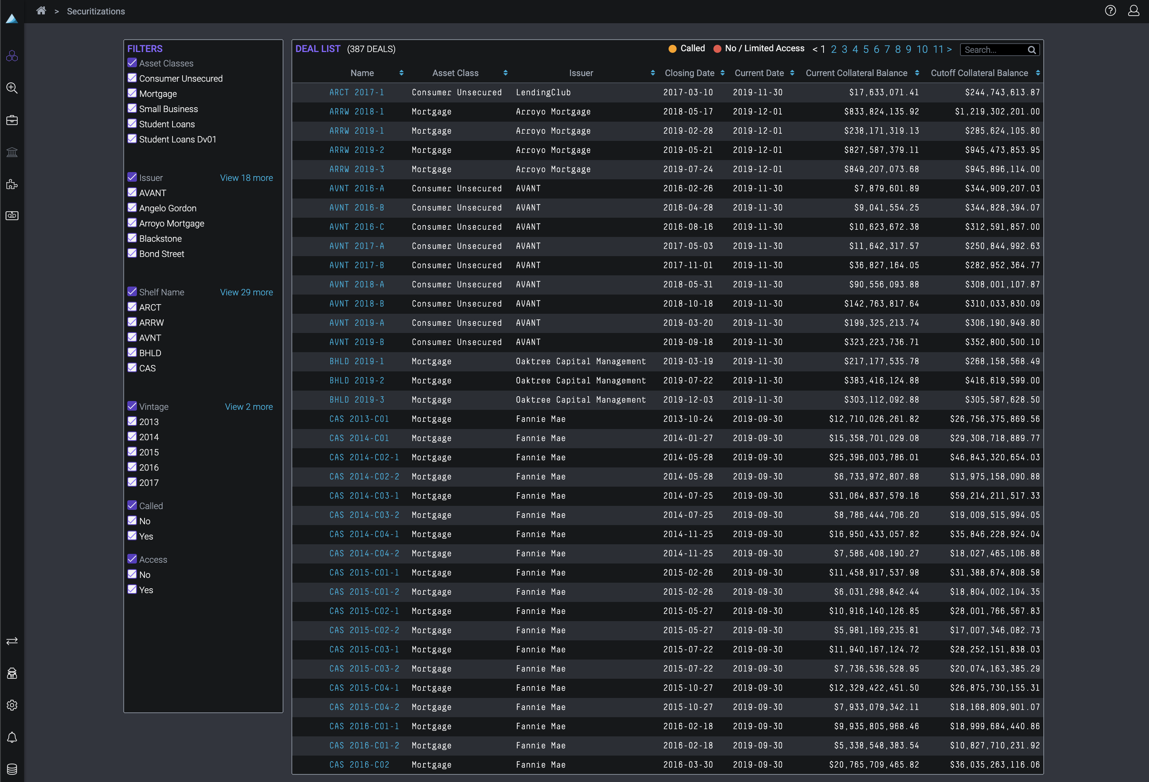Open the ARRW 2019-2 deal link
The image size is (1149, 782).
356,150
